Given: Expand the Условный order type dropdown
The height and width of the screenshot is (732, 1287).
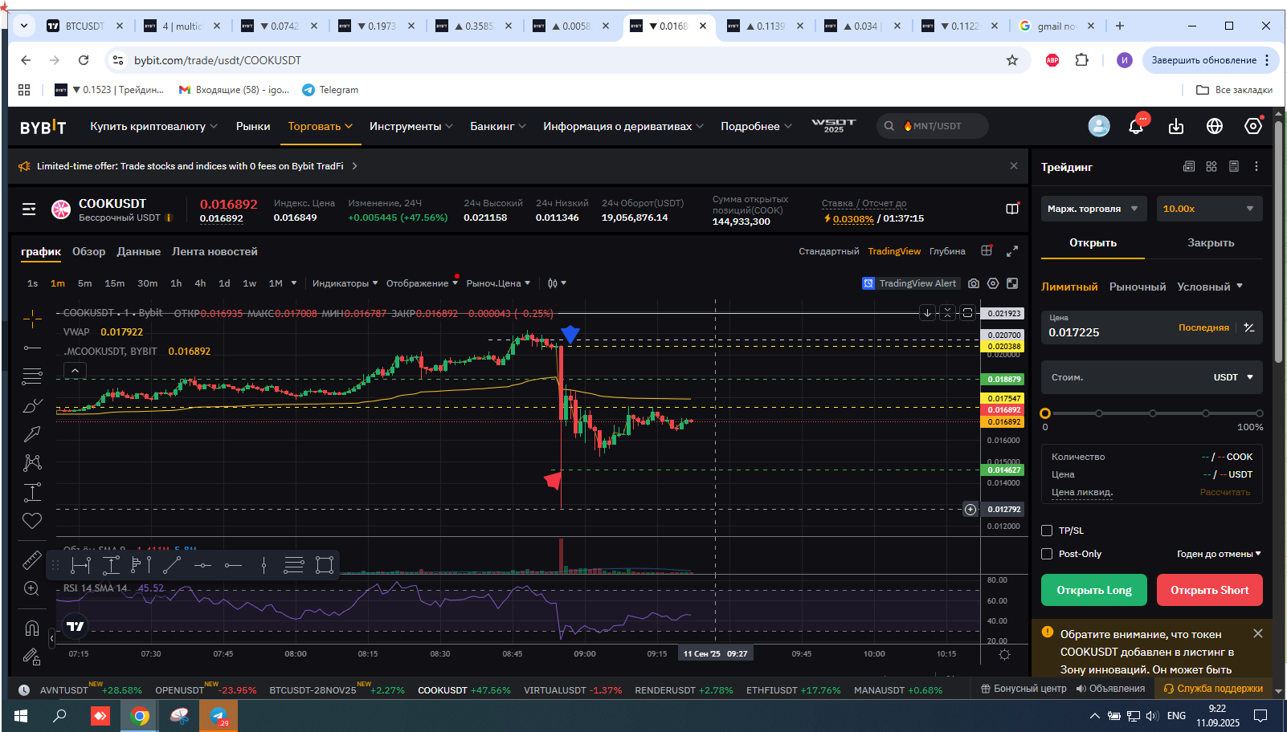Looking at the screenshot, I should [x=1210, y=287].
